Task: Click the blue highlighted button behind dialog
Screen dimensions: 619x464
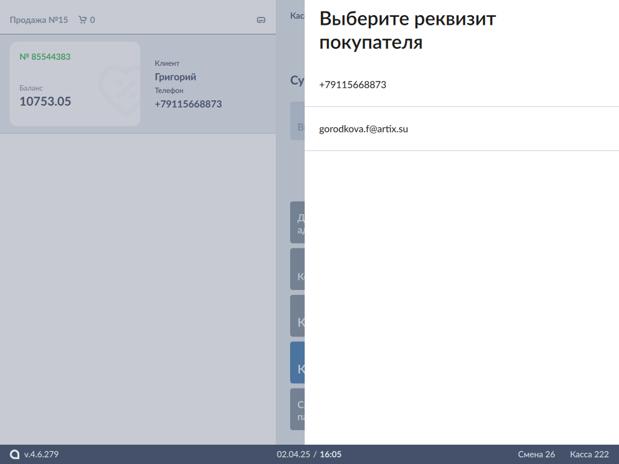Action: click(x=297, y=362)
